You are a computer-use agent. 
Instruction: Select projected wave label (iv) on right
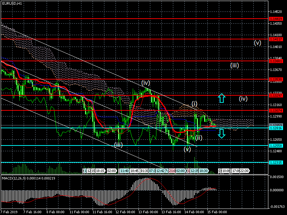[x=243, y=99]
